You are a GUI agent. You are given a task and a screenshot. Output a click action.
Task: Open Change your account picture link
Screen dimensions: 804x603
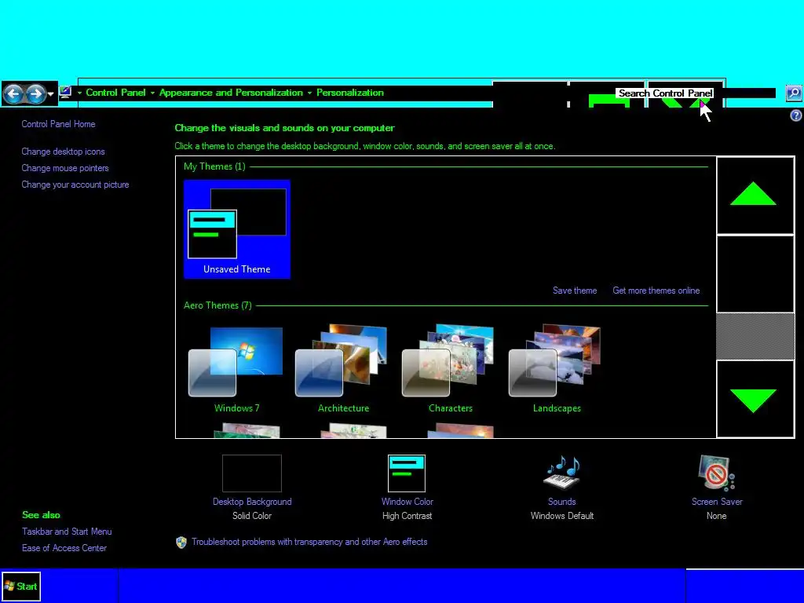[x=75, y=185]
